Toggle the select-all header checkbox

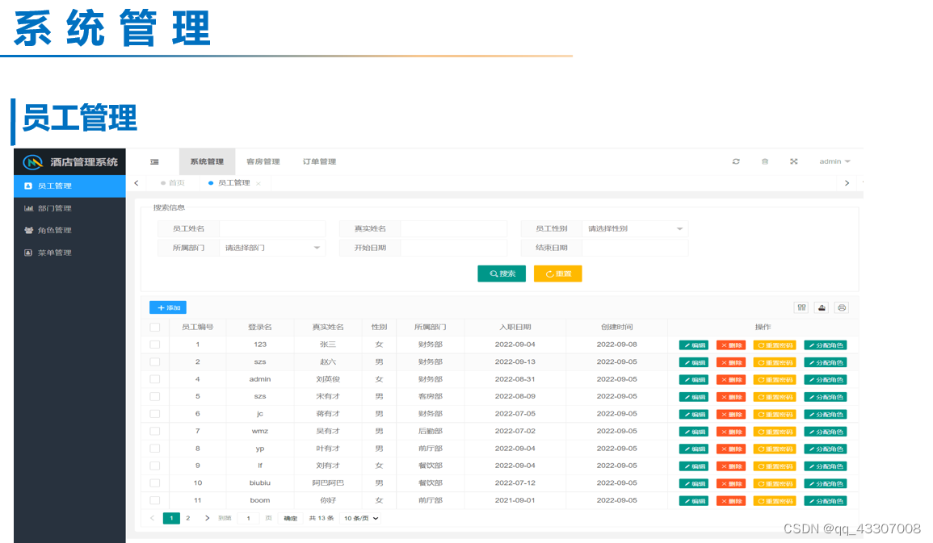(x=155, y=328)
